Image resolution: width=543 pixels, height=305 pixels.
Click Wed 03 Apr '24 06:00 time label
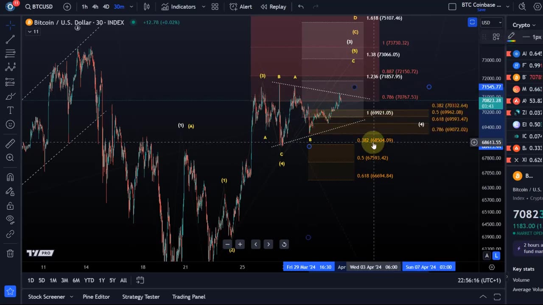[x=373, y=267]
